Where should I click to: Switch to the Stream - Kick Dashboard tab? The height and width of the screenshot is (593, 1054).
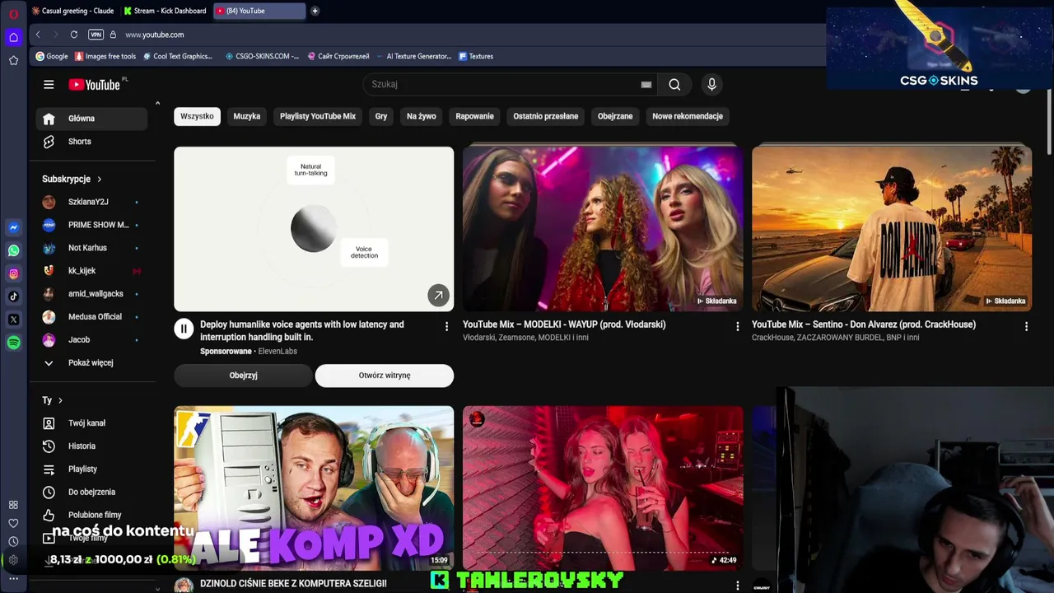pos(166,11)
